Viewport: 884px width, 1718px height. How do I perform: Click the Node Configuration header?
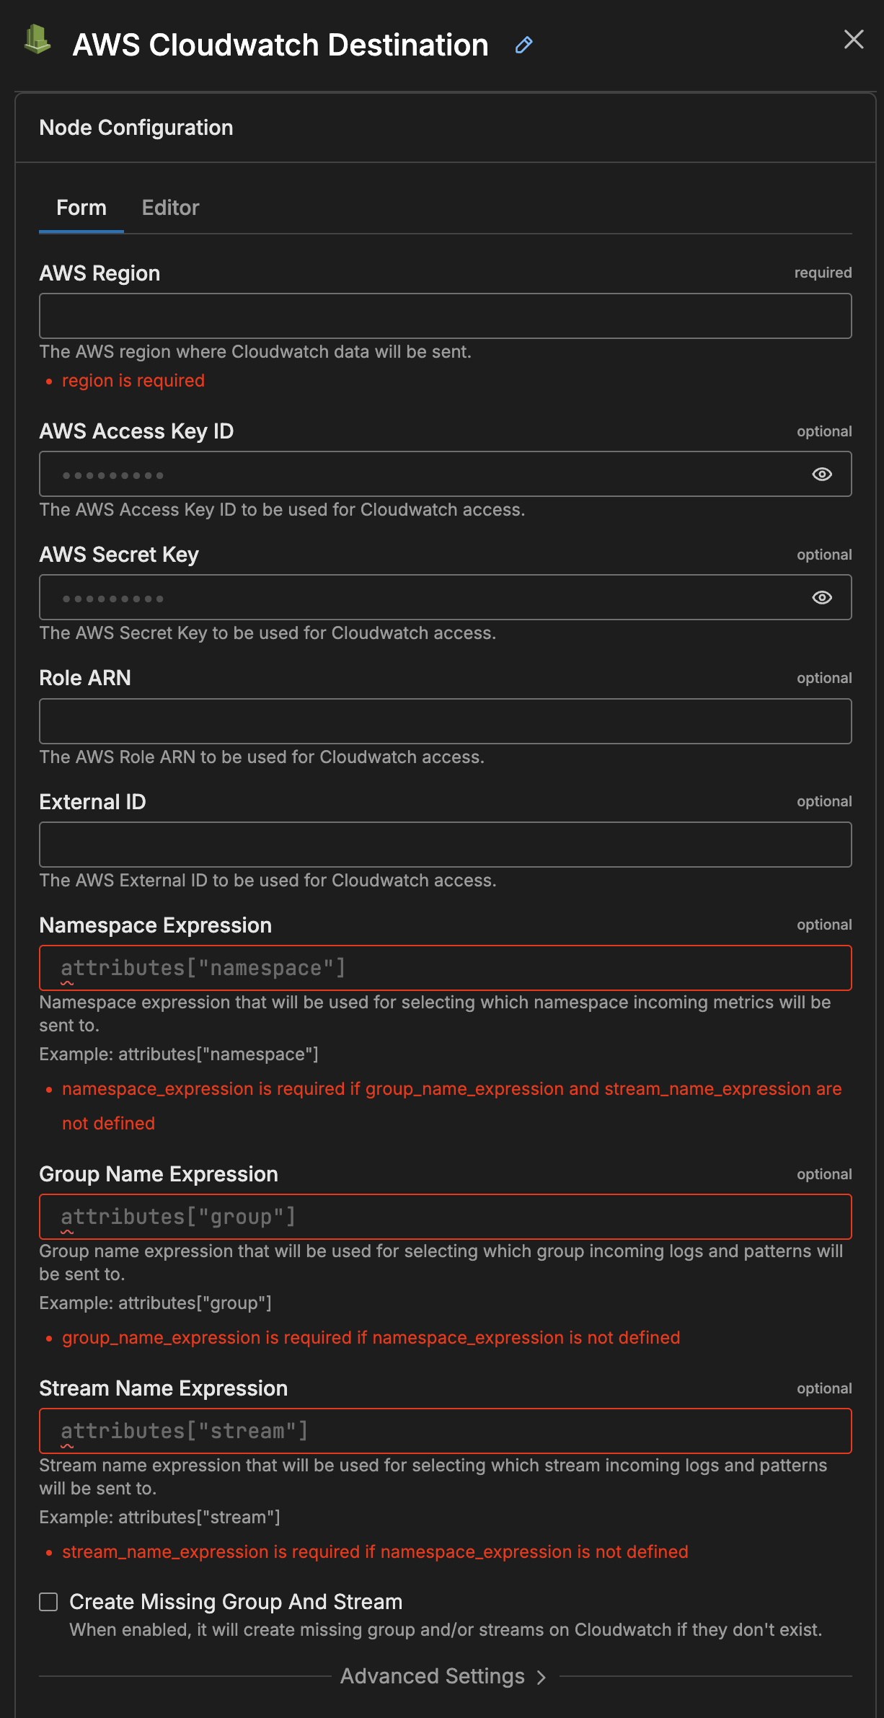[136, 128]
